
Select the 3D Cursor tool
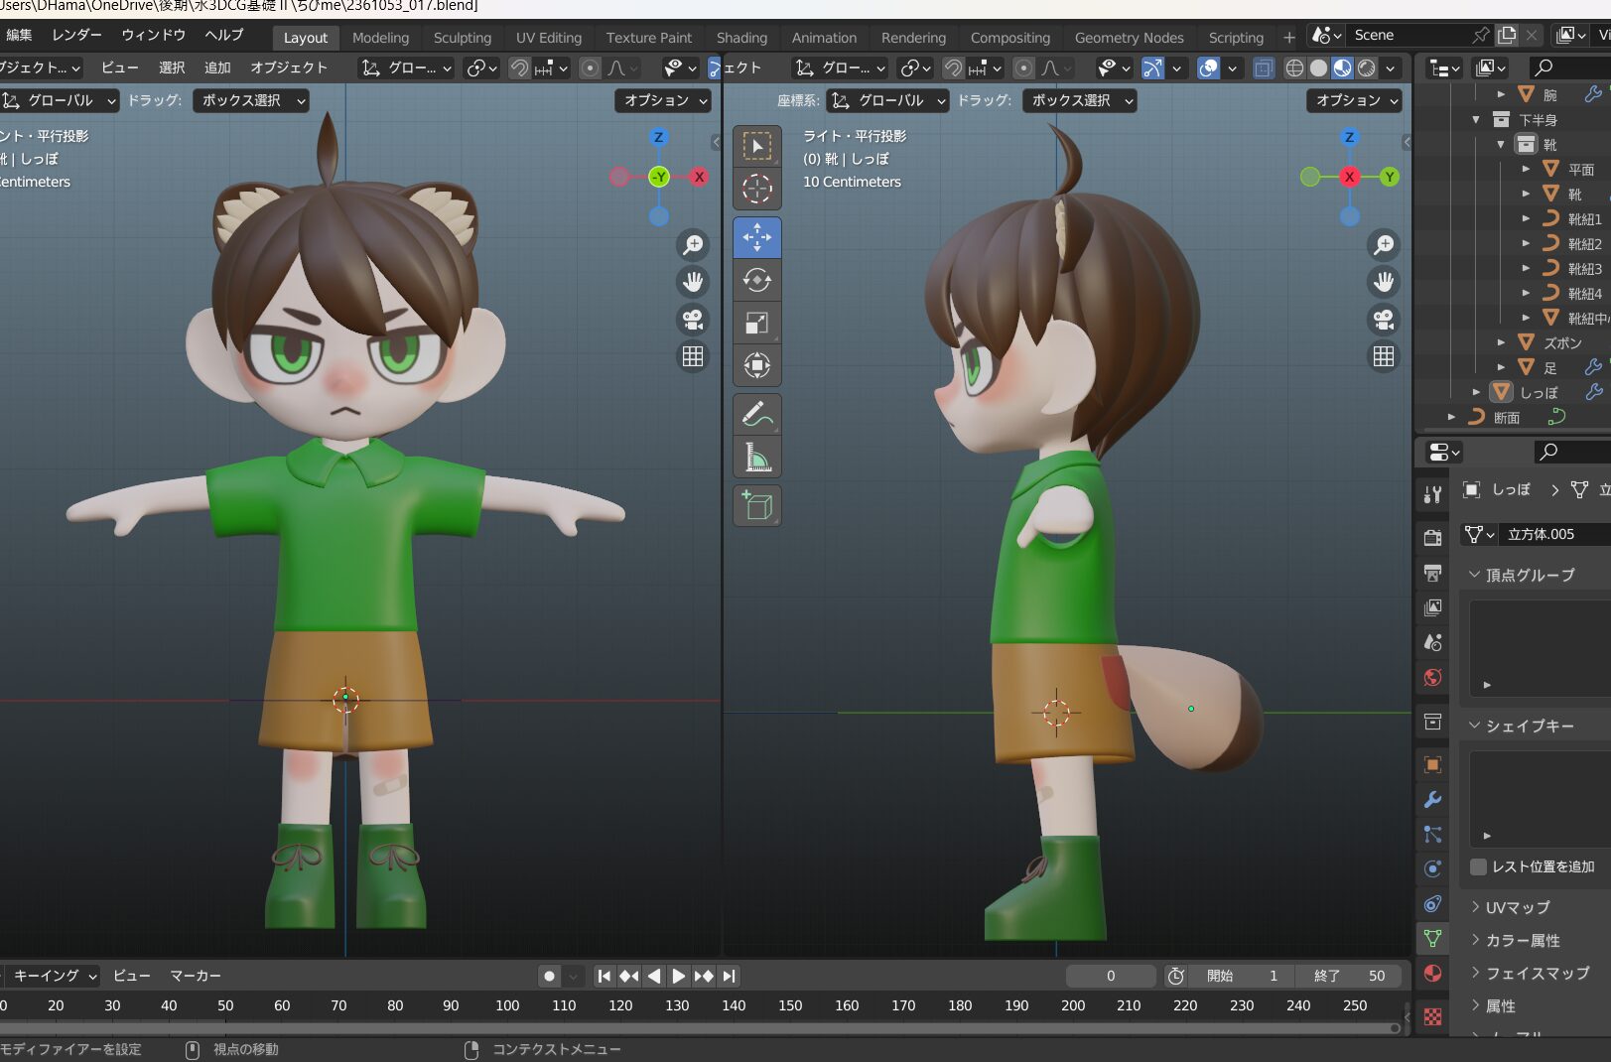[x=757, y=189]
